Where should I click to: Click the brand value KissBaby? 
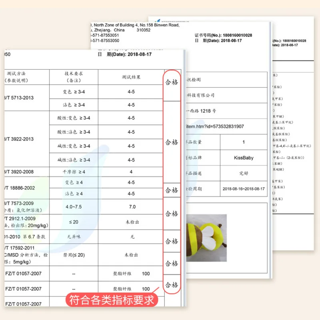coord(244,158)
